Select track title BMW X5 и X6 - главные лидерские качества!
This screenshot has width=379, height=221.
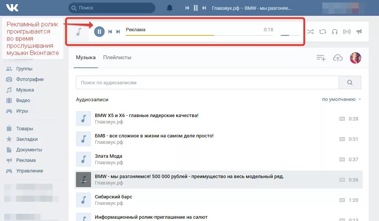(147, 115)
